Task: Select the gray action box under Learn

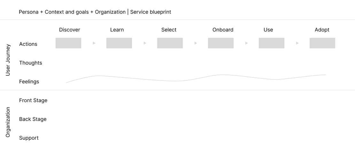Action: [x=119, y=43]
